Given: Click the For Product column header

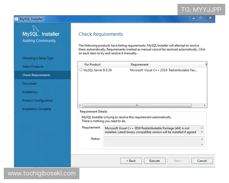Looking at the screenshot, I should [92, 64].
